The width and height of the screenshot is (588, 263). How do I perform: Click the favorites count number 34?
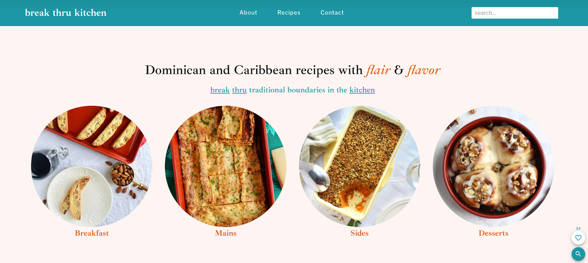578,228
